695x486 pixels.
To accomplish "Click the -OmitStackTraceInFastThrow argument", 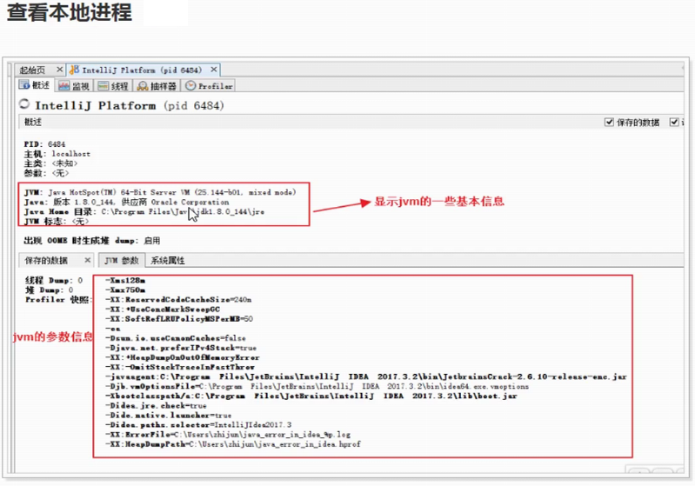I will tap(180, 367).
